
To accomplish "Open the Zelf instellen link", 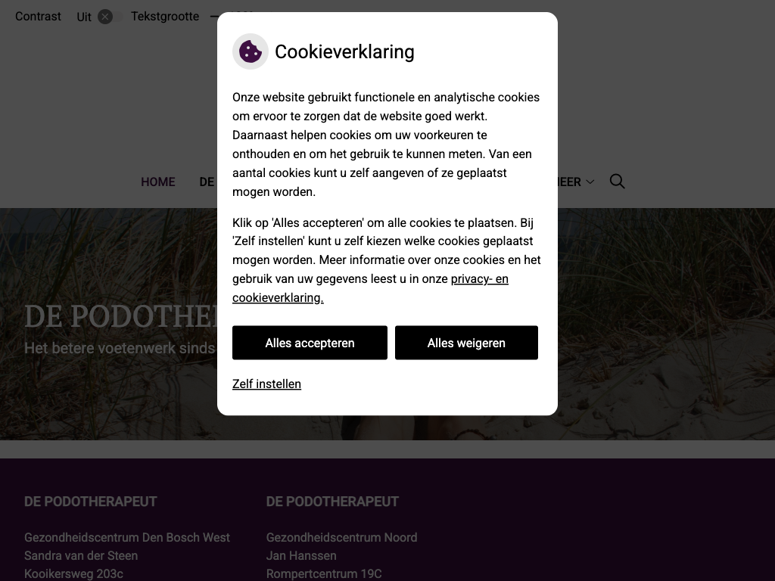I will coord(266,384).
